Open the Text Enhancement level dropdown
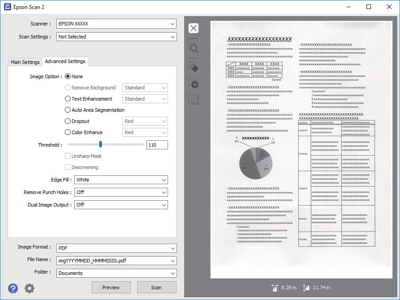 tap(145, 99)
